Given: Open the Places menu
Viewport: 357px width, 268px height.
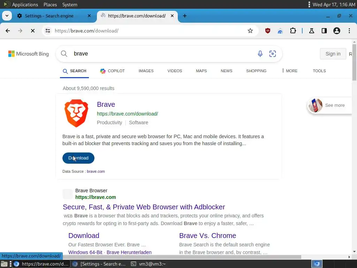Looking at the screenshot, I should [x=50, y=5].
